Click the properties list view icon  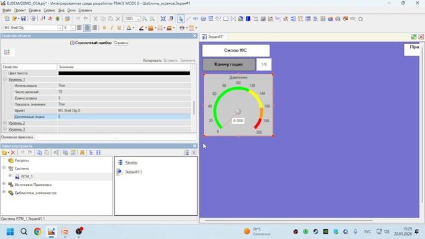click(x=7, y=52)
